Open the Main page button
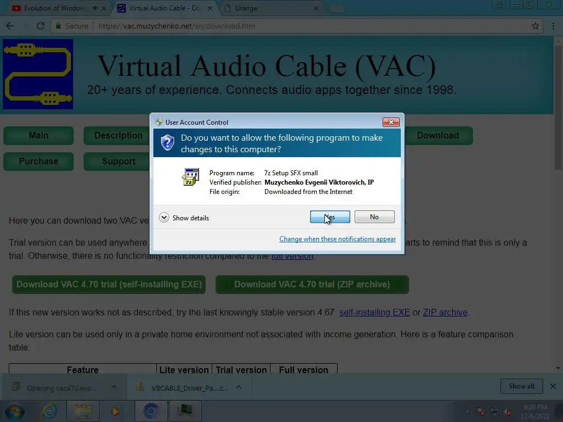 (x=38, y=135)
